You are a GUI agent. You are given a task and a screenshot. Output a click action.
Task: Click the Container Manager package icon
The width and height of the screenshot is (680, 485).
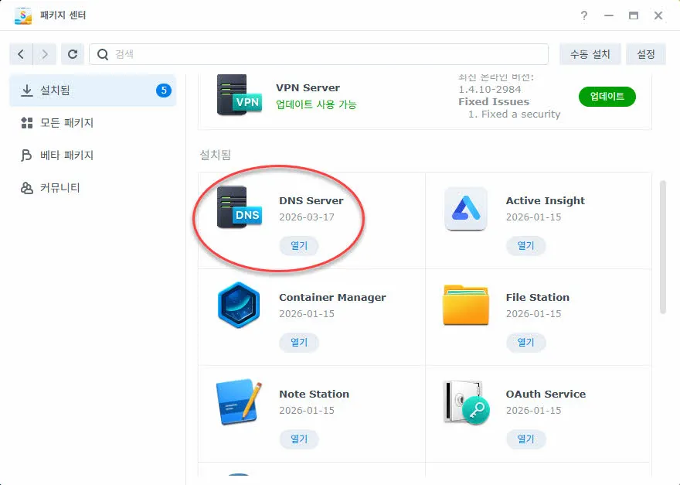pyautogui.click(x=239, y=305)
